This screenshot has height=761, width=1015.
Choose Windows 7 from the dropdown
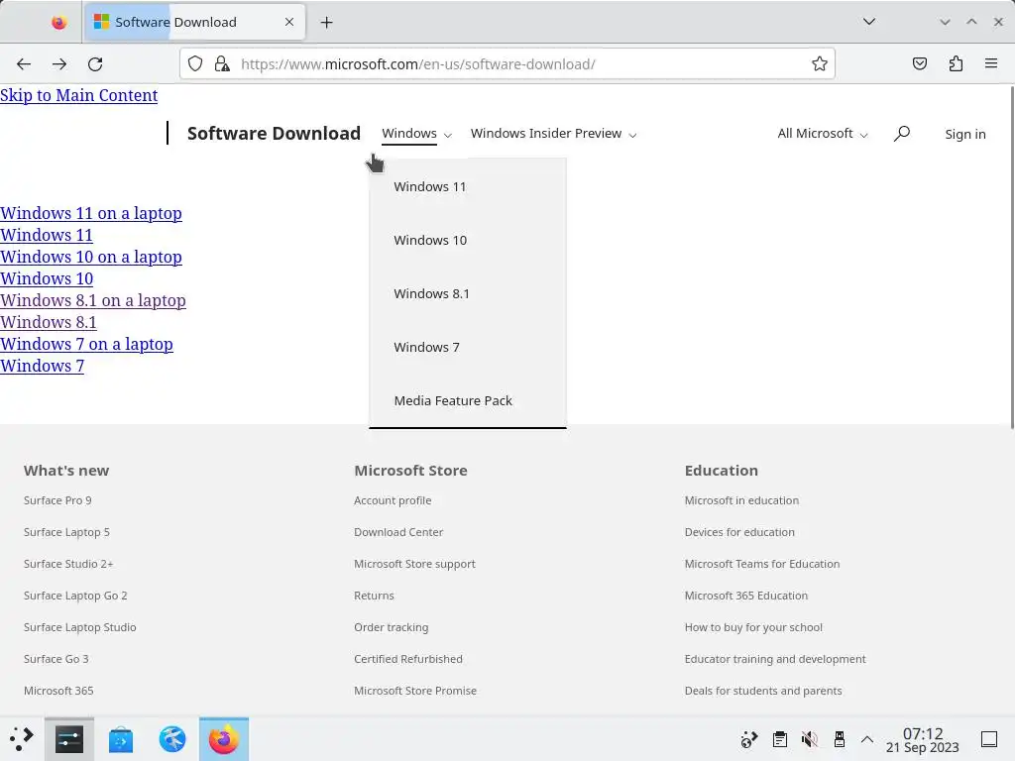[x=468, y=348]
